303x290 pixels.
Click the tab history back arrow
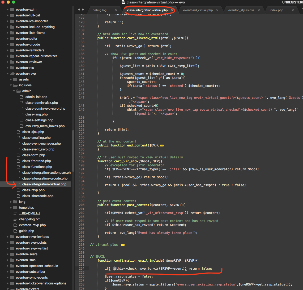tap(79, 10)
